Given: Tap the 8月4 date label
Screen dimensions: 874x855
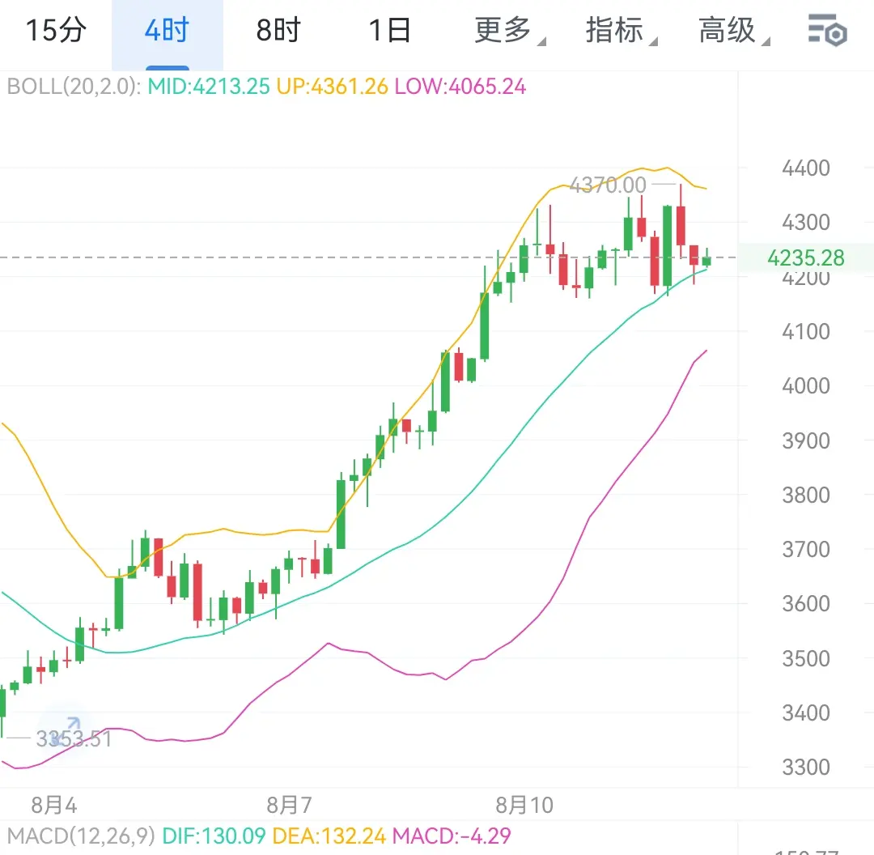Looking at the screenshot, I should 54,805.
